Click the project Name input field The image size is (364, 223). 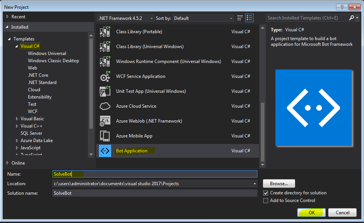pyautogui.click(x=155, y=174)
